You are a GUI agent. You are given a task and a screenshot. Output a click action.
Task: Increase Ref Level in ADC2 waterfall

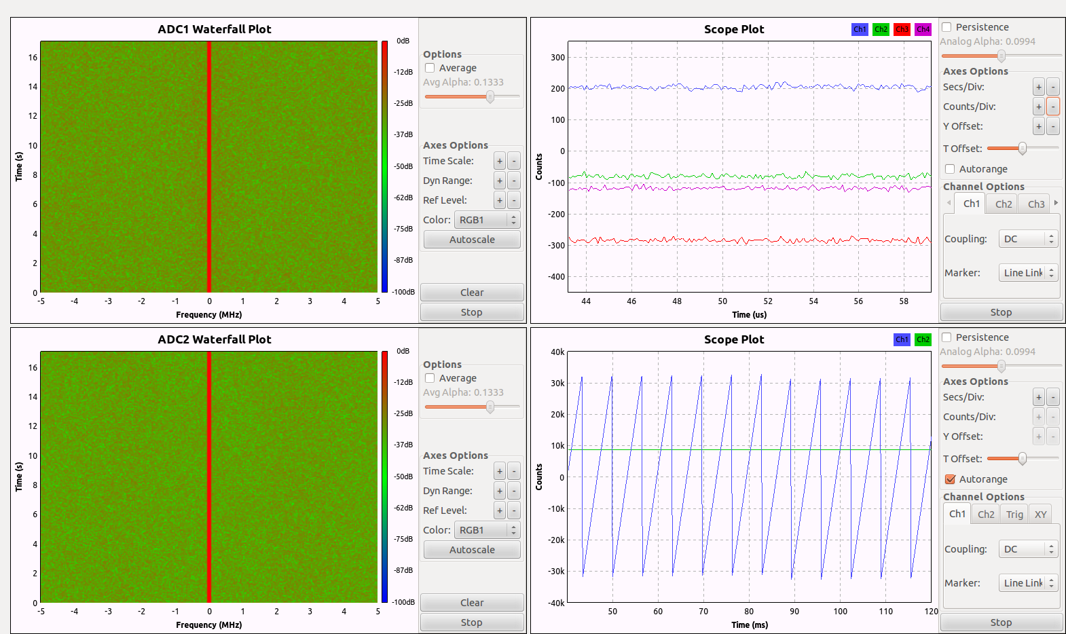tap(500, 510)
